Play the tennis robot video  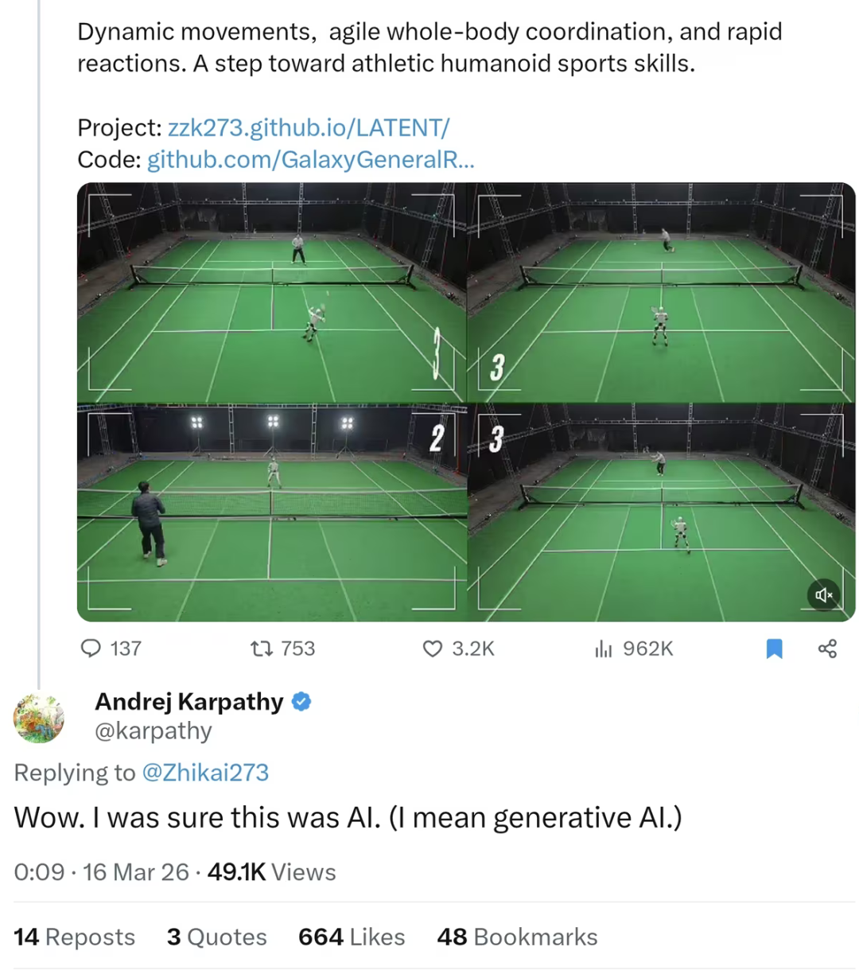pyautogui.click(x=466, y=402)
